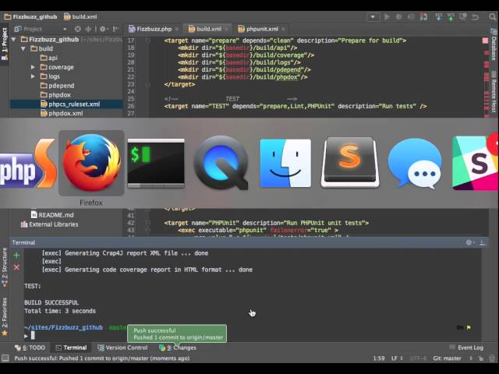Screen dimensions: 499x374
Task: Close terminal session red X icon
Action: coord(16,267)
